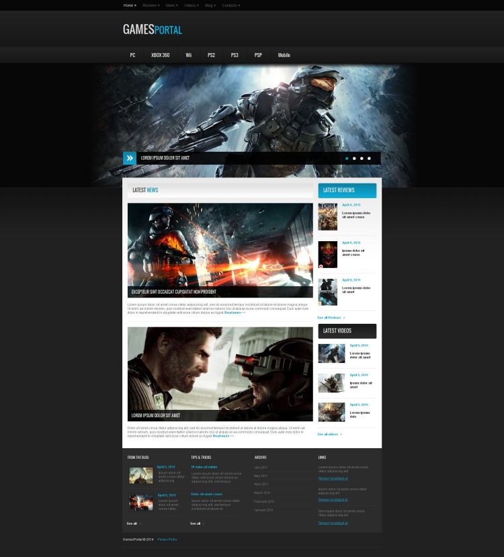504x557 pixels.
Task: Open the January 2011 archive
Action: point(263,510)
